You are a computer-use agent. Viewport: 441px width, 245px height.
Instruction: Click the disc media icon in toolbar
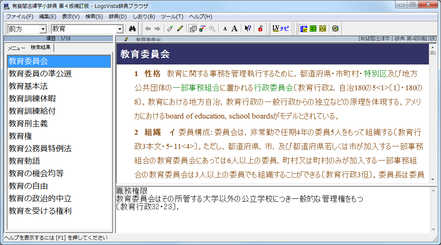coord(335,29)
